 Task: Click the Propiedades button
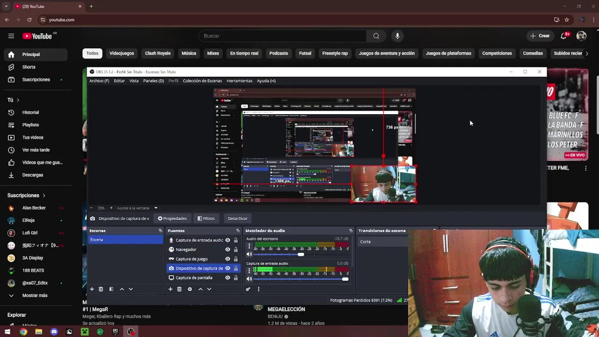172,219
